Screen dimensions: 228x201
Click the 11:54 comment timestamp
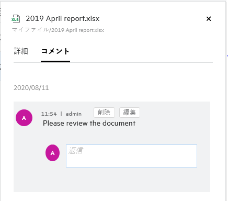click(49, 114)
